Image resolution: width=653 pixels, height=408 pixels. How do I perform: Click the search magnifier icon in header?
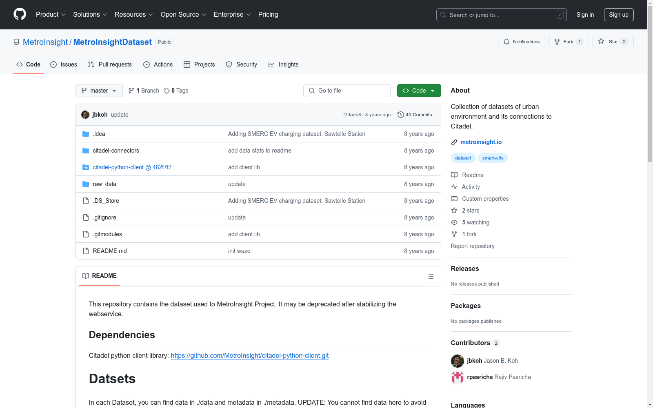pos(443,15)
